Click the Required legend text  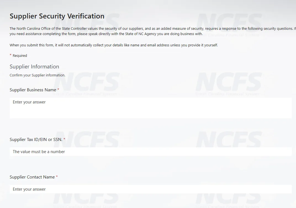point(20,56)
